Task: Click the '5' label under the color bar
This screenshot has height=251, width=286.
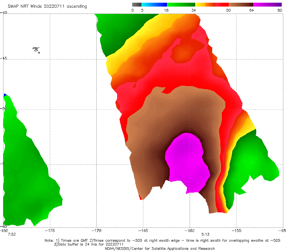Action: [142, 10]
